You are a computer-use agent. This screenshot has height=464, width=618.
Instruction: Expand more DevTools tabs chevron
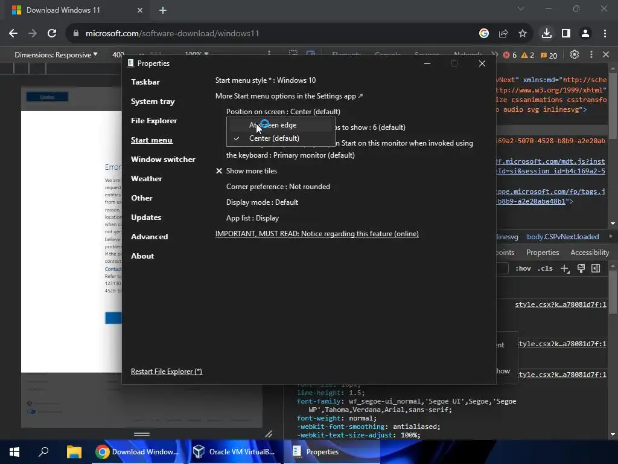click(x=494, y=54)
